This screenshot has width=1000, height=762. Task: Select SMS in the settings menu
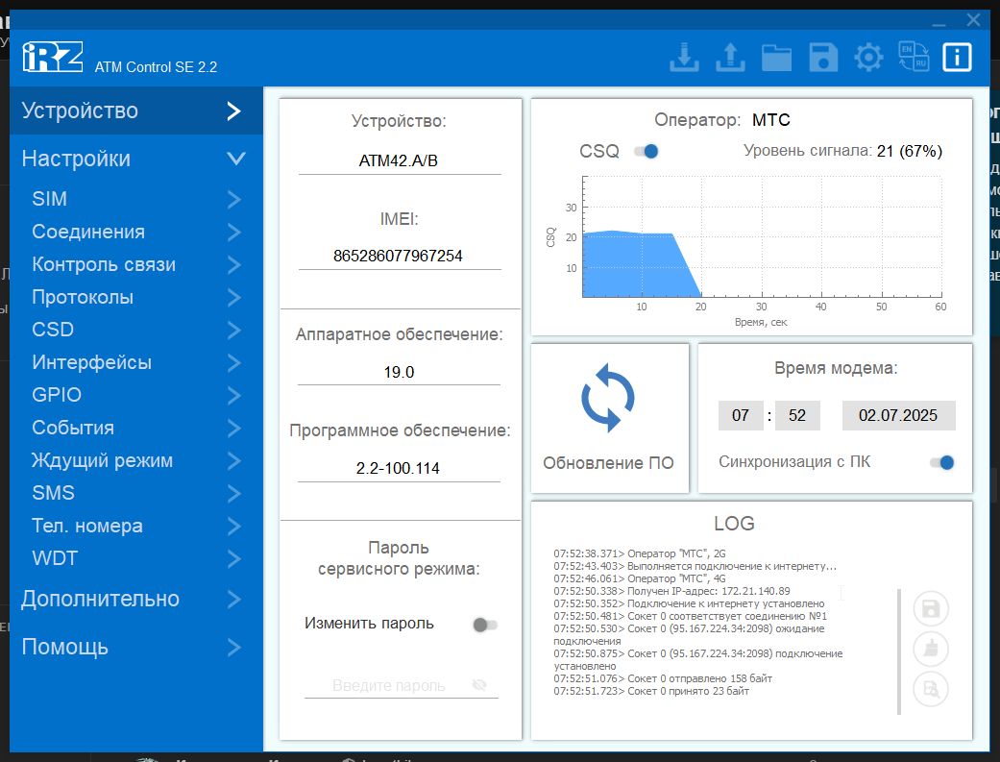point(136,493)
